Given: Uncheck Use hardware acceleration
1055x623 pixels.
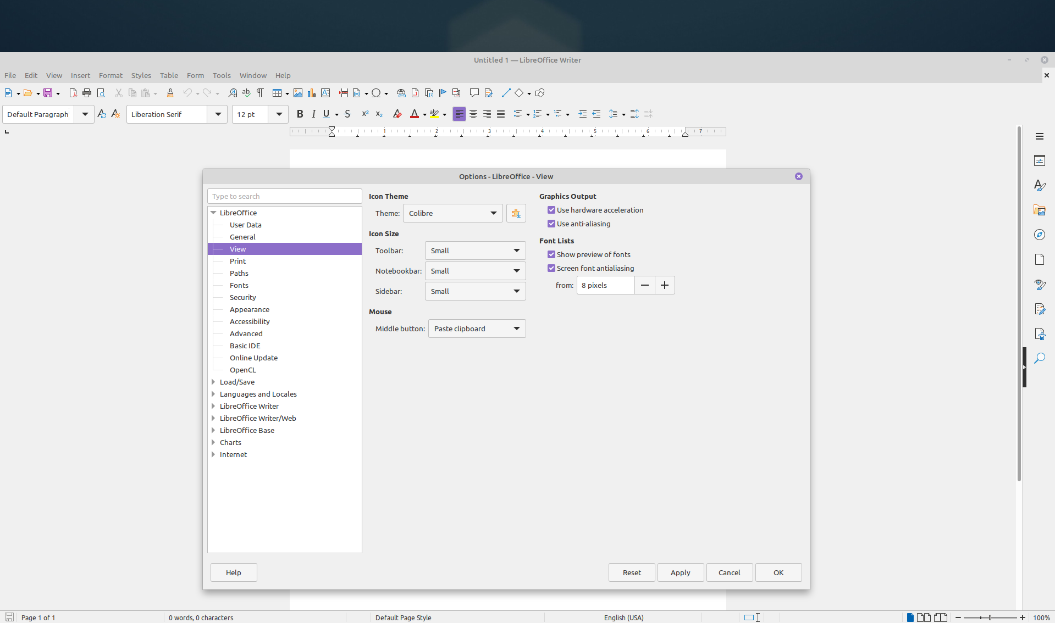Looking at the screenshot, I should (x=551, y=210).
